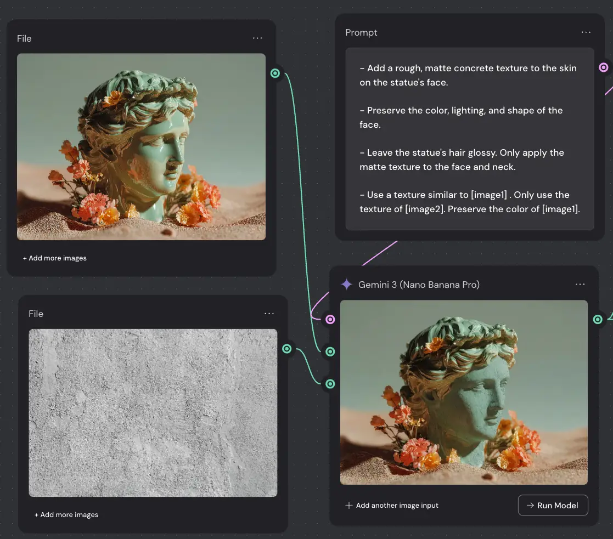Click the Prompt node's pink output port
This screenshot has height=539, width=613.
point(604,67)
